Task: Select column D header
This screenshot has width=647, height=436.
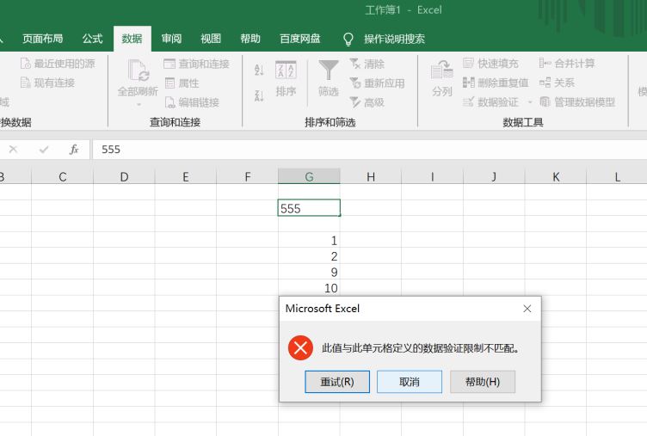Action: tap(124, 176)
